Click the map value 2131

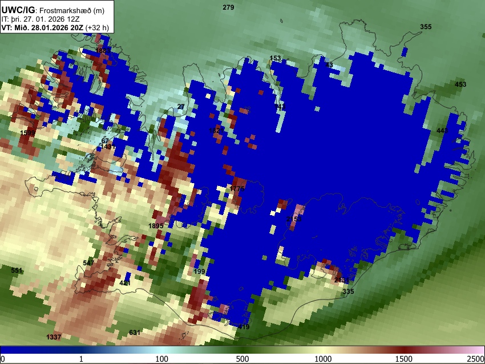tap(342, 281)
